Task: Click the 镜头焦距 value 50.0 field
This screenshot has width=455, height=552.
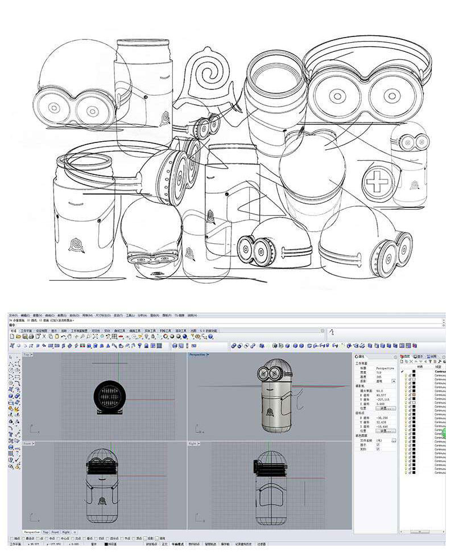Action: point(386,391)
